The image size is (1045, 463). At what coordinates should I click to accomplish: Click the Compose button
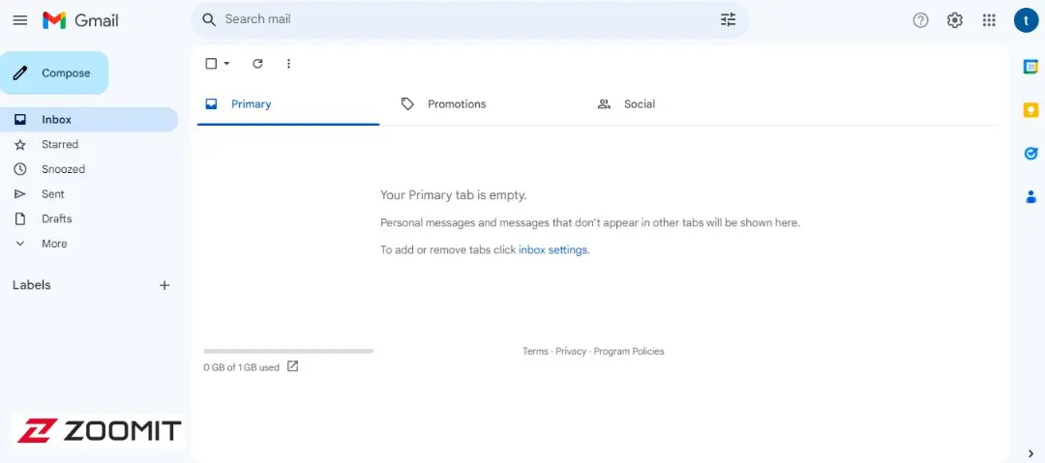coord(54,73)
